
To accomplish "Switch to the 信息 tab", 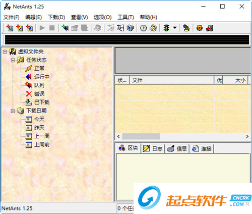I will 177,149.
